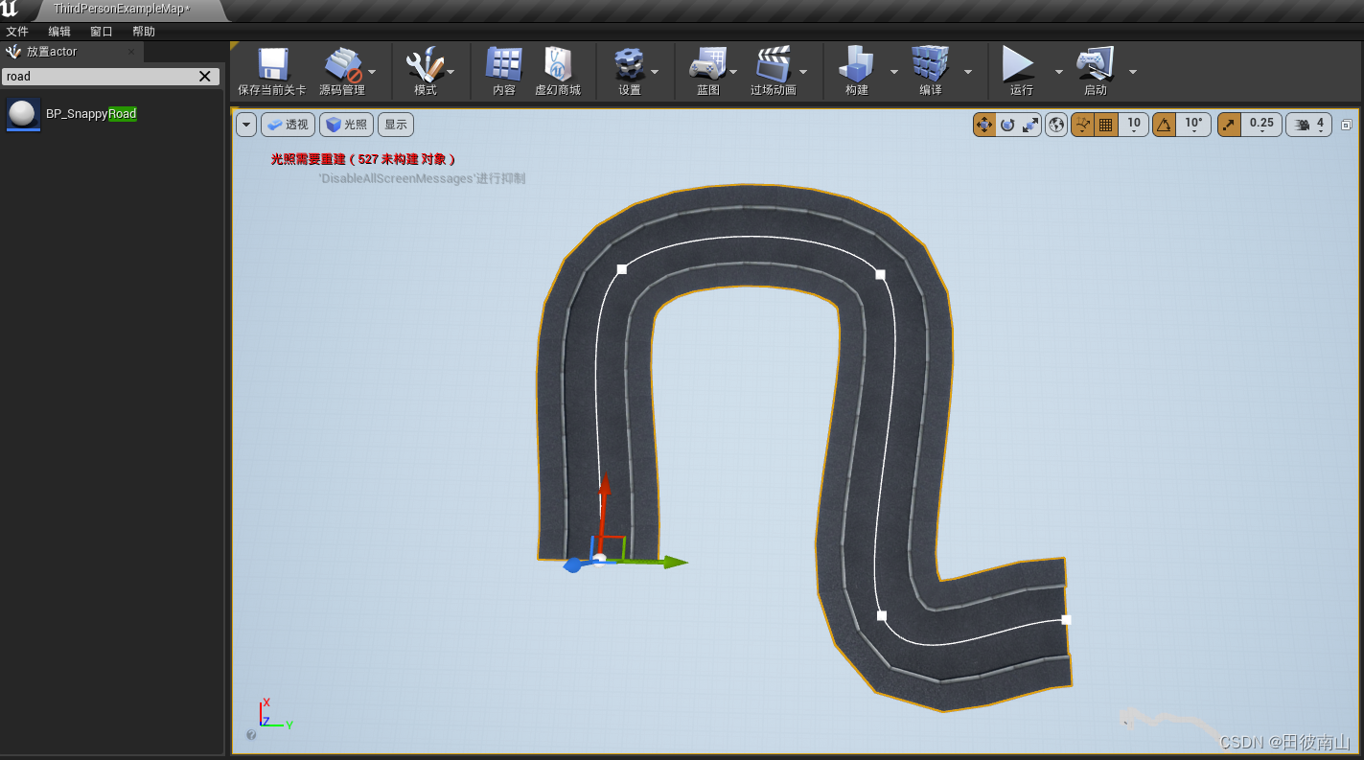Viewport: 1364px width, 760px height.
Task: Click the Unreal Engine logo icon
Action: pyautogui.click(x=10, y=10)
